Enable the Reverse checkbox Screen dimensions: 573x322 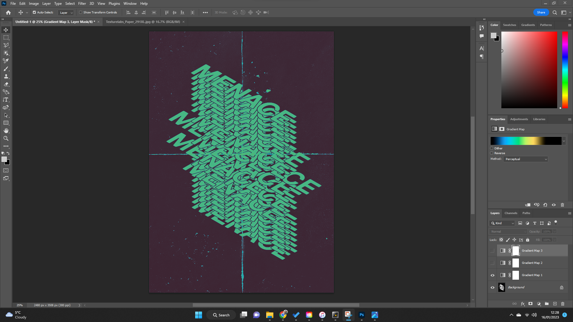(x=492, y=153)
